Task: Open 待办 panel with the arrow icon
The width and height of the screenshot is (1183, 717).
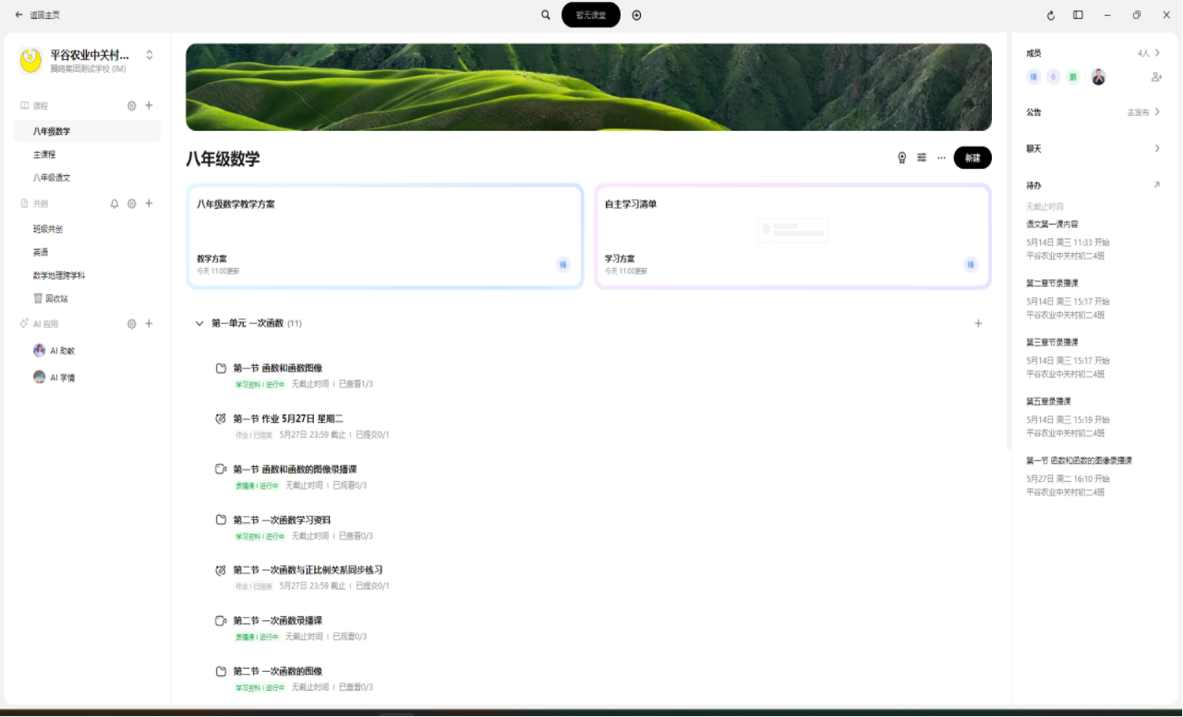Action: (x=1157, y=185)
